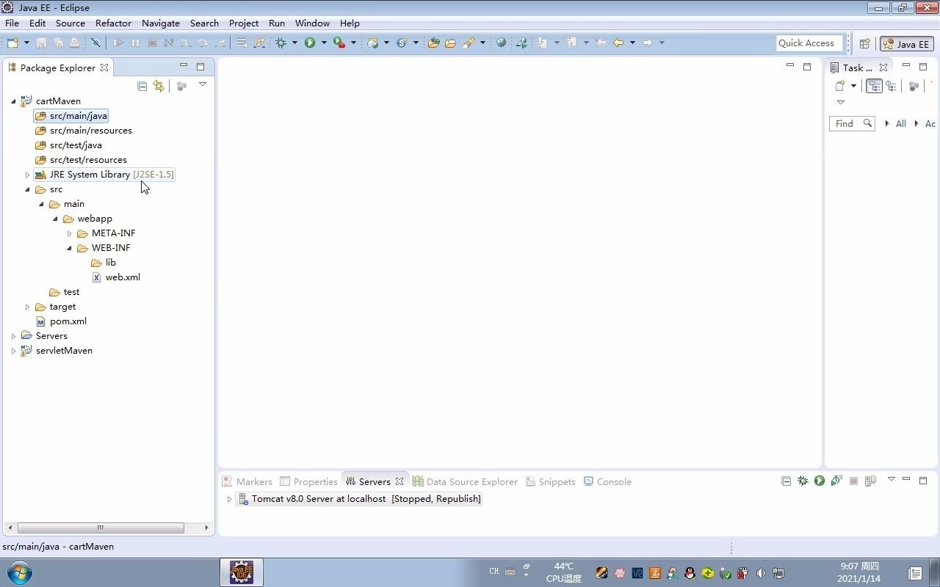
Task: Click the Find field in Task List
Action: pos(853,123)
